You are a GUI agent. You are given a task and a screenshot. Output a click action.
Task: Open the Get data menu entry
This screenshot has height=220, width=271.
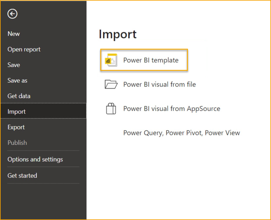19,96
